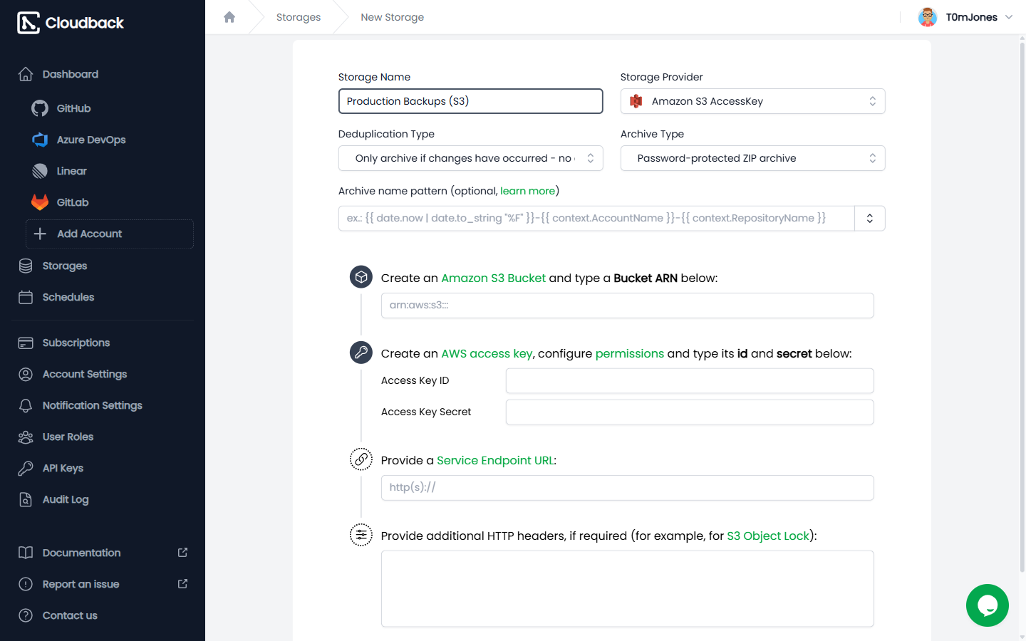The height and width of the screenshot is (641, 1026).
Task: Click the Bucket ARN input field
Action: point(627,306)
